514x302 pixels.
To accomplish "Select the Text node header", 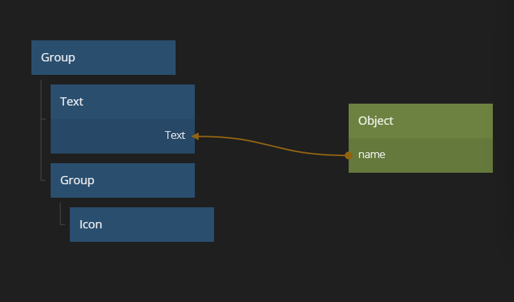I will (122, 102).
